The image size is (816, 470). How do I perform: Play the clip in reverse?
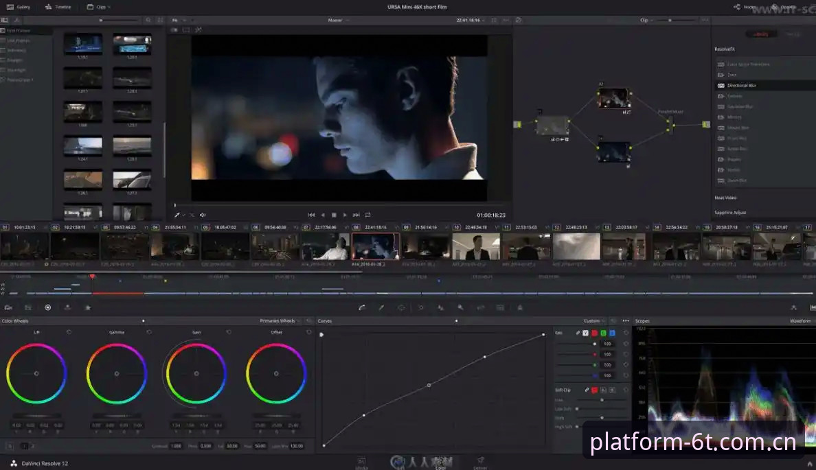pos(323,215)
